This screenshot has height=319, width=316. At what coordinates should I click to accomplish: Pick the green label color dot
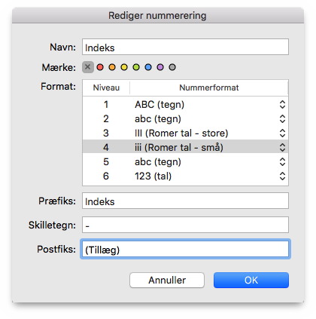(136, 67)
